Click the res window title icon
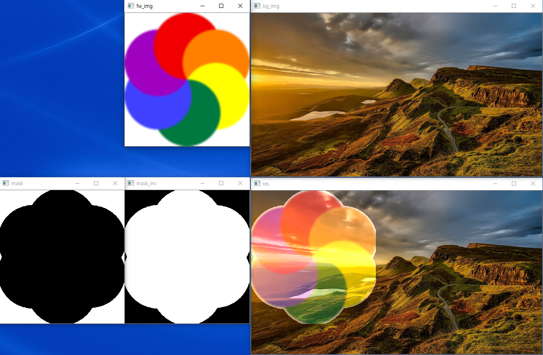Screen dimensions: 543x355 pos(257,184)
